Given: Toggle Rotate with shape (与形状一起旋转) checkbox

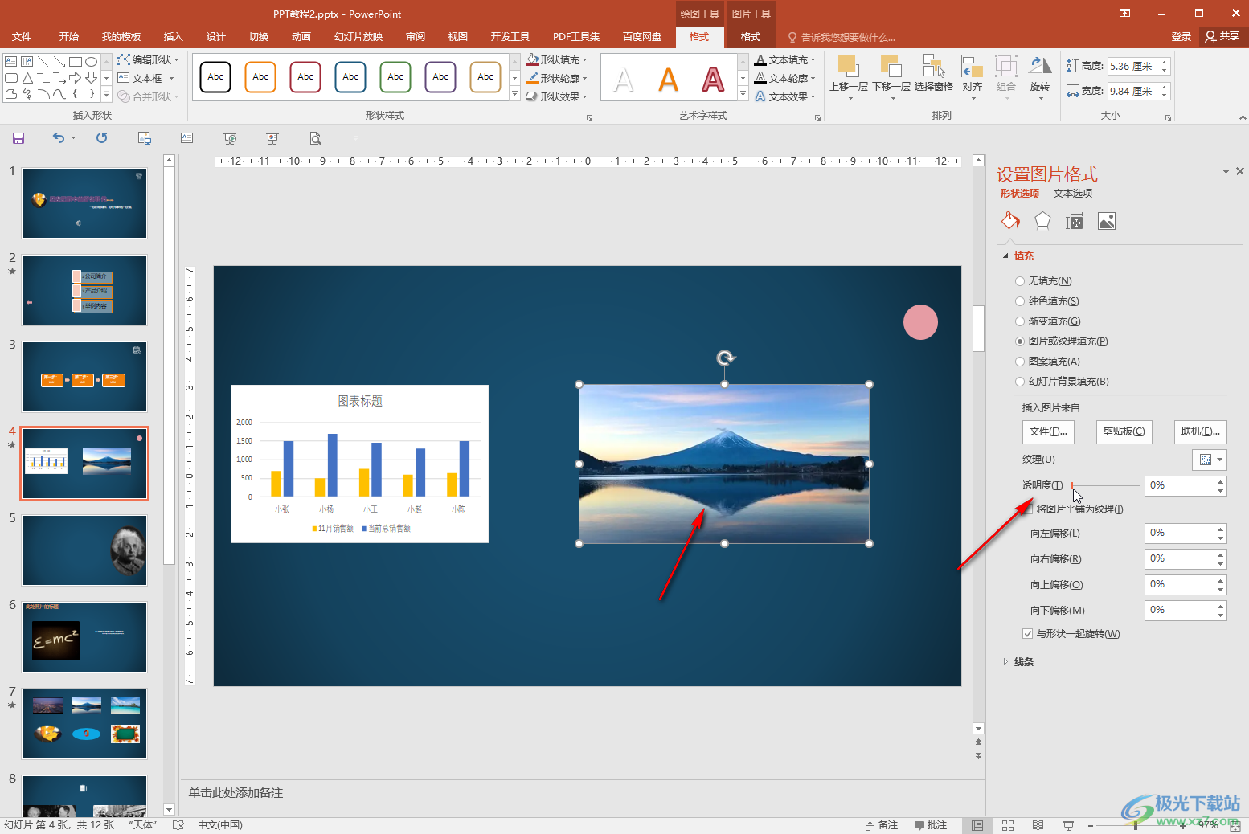Looking at the screenshot, I should (1027, 634).
